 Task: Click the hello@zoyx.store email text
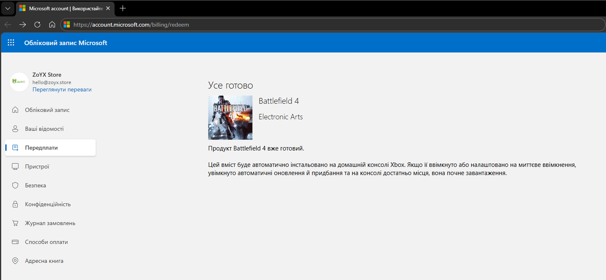pos(52,82)
